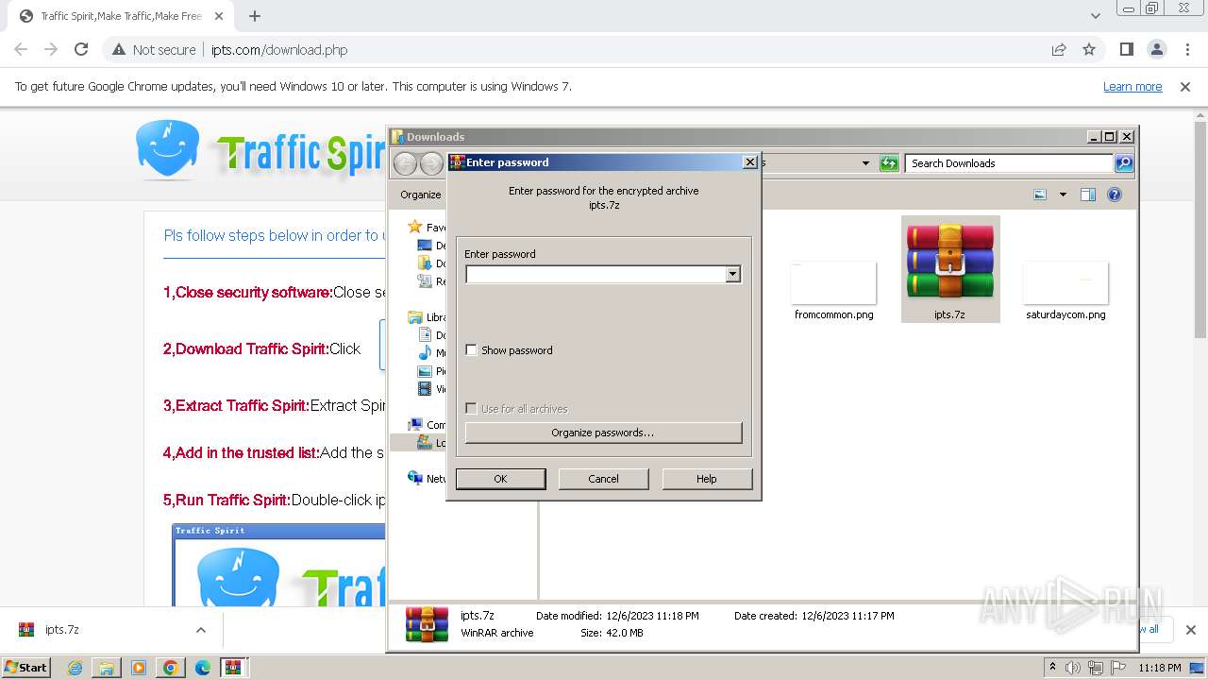Click the taskbar clock 11:18 PM
Screen dimensions: 1208x680
pyautogui.click(x=1160, y=668)
